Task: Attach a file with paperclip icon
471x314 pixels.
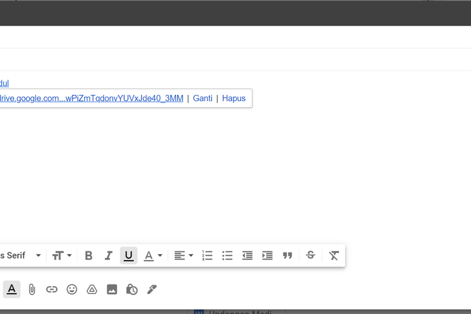Action: [32, 290]
